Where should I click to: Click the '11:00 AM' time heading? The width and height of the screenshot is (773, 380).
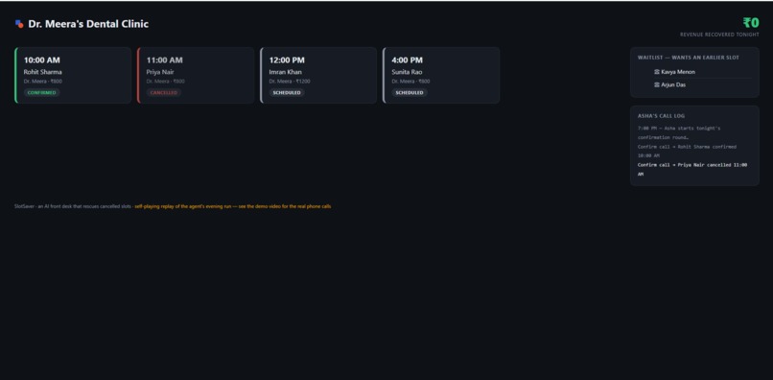coord(164,60)
